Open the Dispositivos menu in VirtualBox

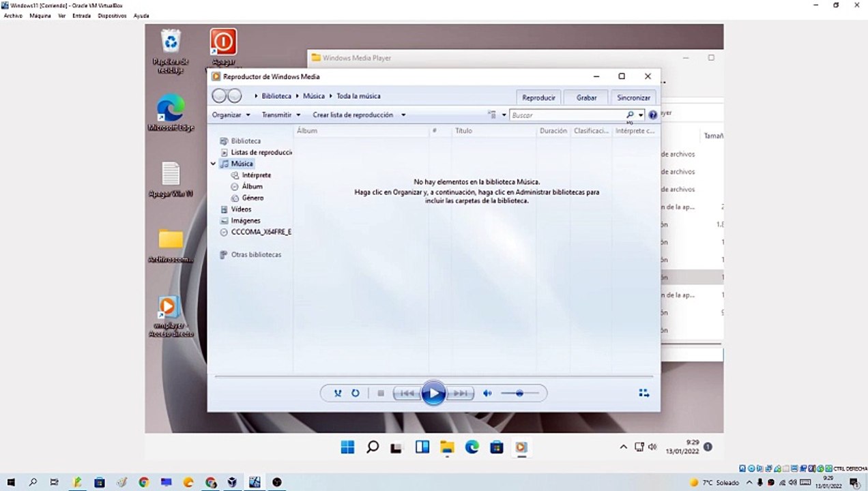click(x=112, y=16)
